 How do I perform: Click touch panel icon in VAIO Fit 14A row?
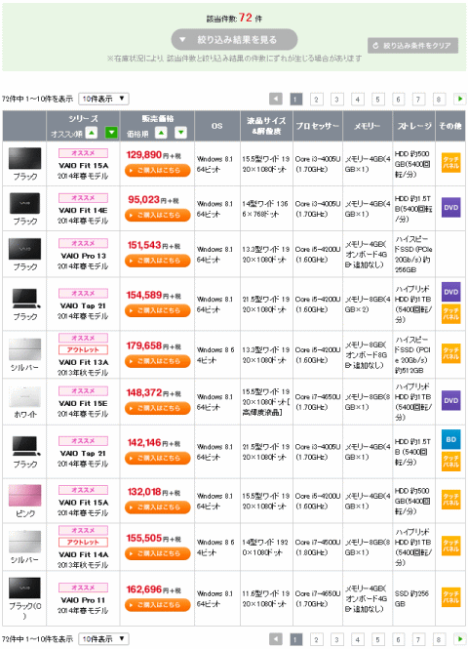point(450,546)
